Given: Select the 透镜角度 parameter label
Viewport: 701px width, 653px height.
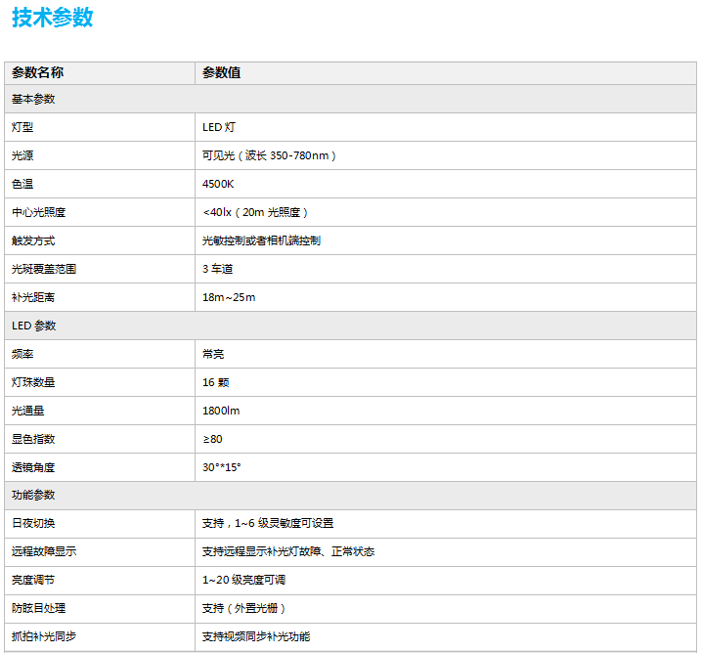Looking at the screenshot, I should (33, 467).
